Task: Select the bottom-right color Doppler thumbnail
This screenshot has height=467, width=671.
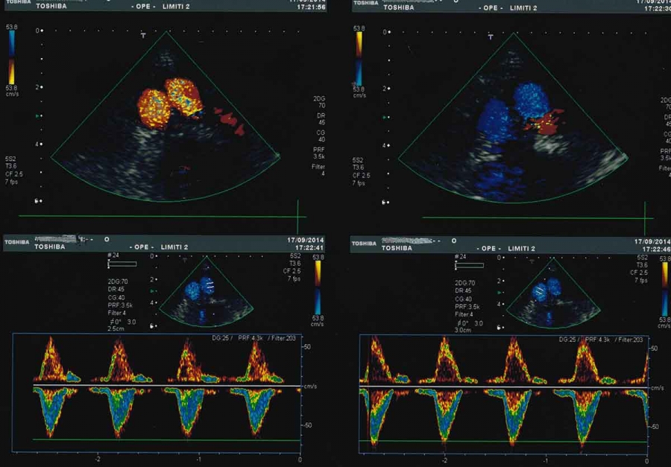Action: 549,293
